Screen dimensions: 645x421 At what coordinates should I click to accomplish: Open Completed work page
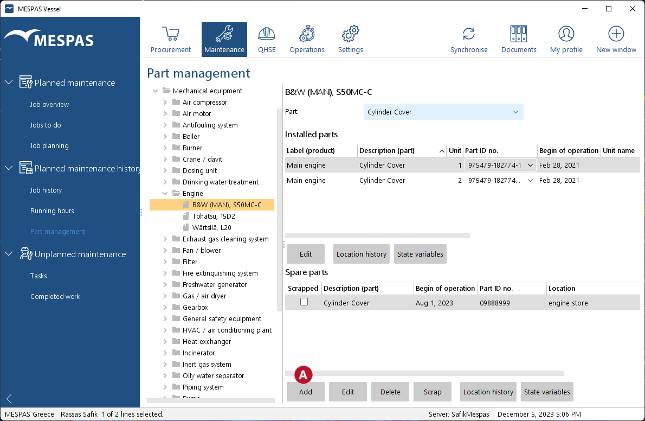[55, 296]
